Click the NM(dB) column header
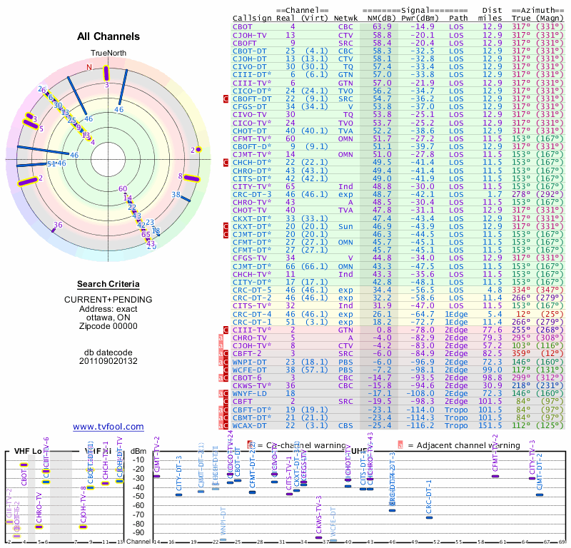The height and width of the screenshot is (548, 571). 381,19
